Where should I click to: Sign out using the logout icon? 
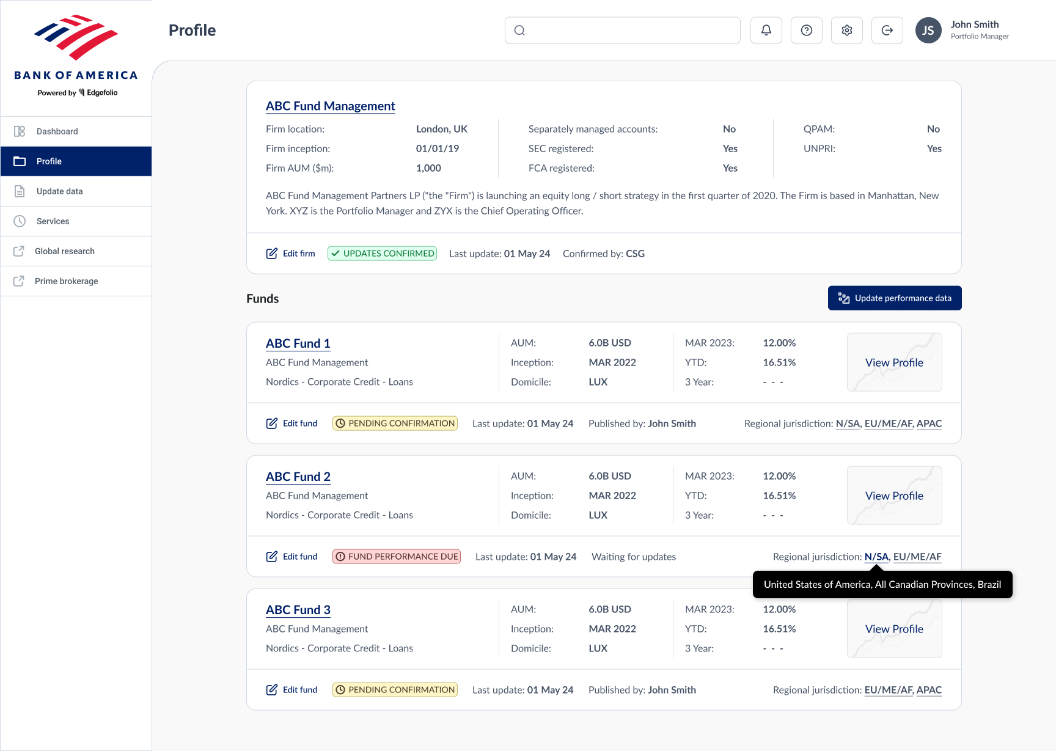coord(887,30)
